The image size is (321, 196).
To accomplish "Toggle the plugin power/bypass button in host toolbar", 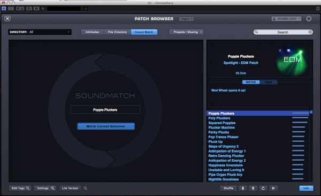I will [x=4, y=9].
